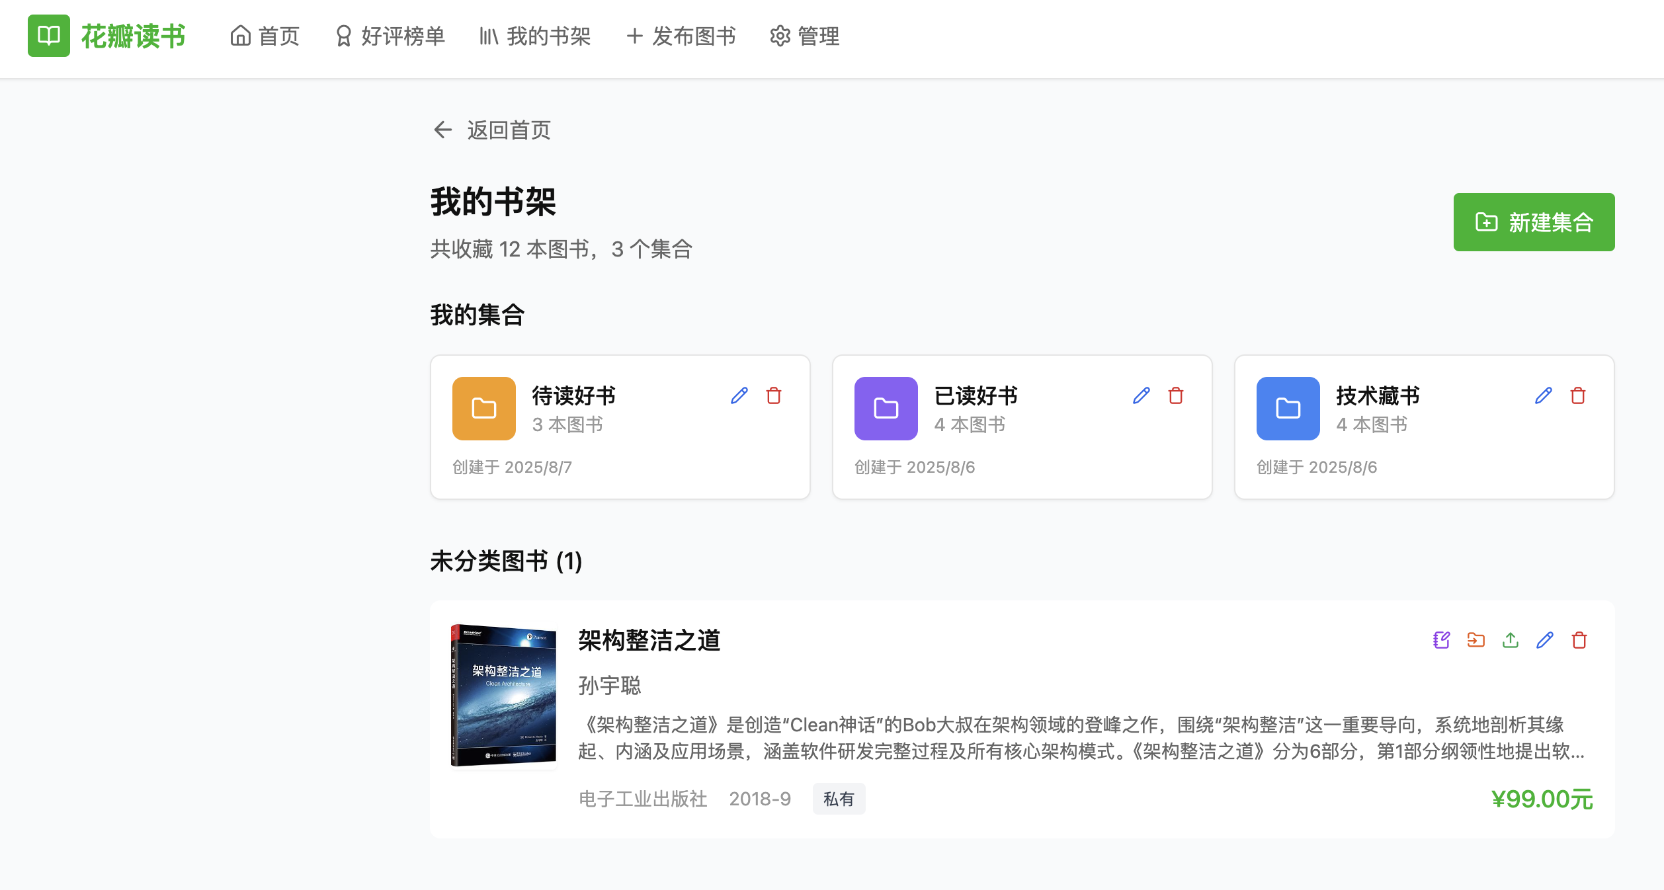Screen dimensions: 1664x890
Task: Select 发布图书 to publish a book
Action: 681,36
